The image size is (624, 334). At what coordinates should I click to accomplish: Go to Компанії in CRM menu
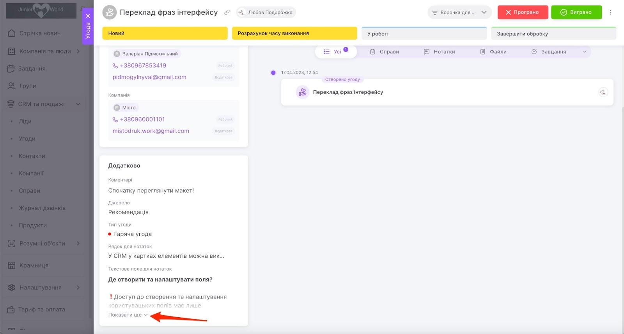click(x=31, y=173)
